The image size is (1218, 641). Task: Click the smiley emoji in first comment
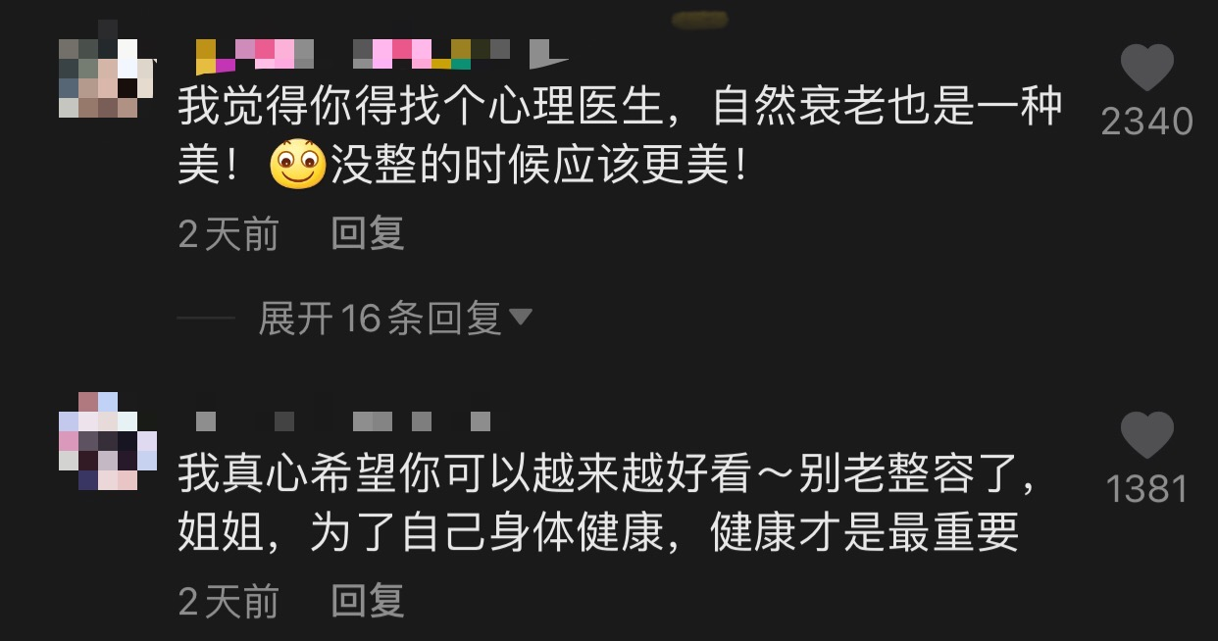297,166
